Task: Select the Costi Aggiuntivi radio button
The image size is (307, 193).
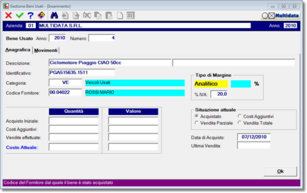Action: pos(240,116)
